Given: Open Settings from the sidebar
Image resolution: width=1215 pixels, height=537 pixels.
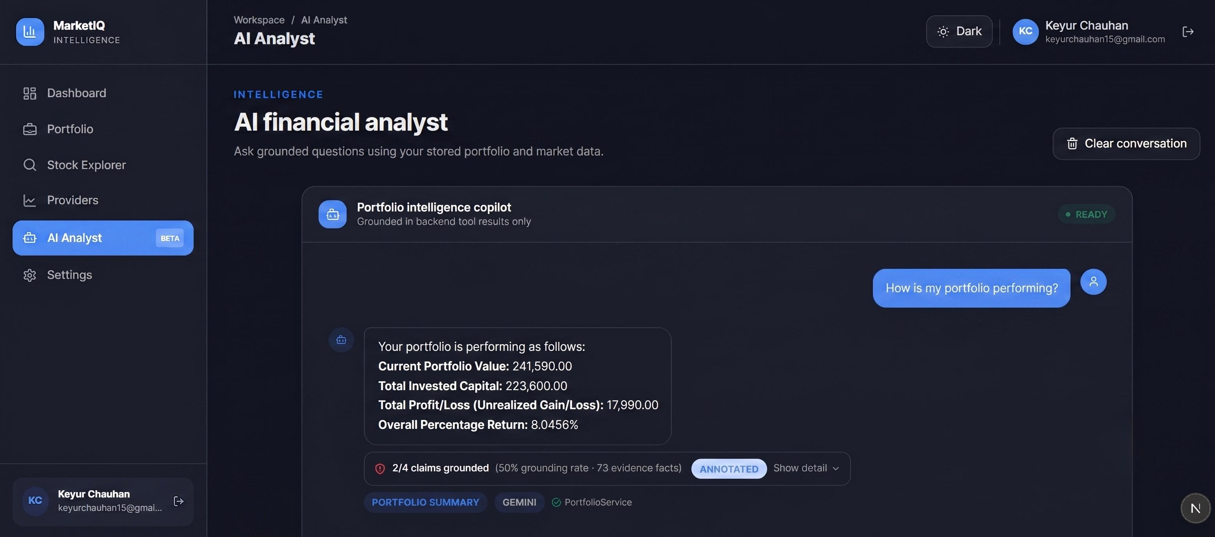Looking at the screenshot, I should coord(103,275).
